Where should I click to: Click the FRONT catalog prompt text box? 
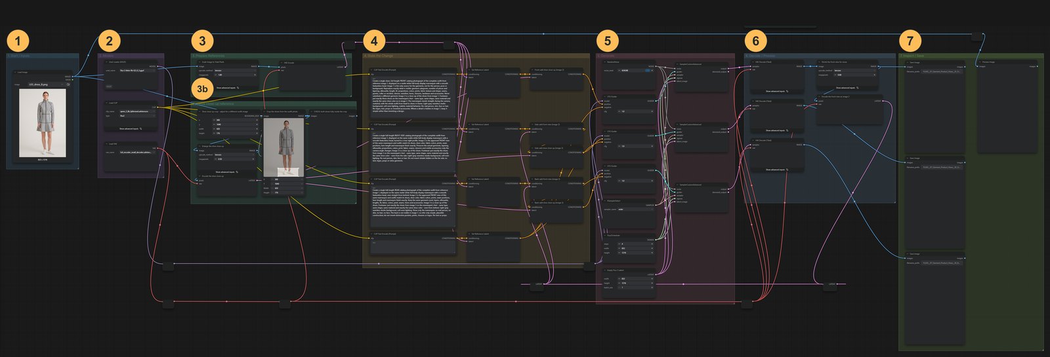pos(413,96)
